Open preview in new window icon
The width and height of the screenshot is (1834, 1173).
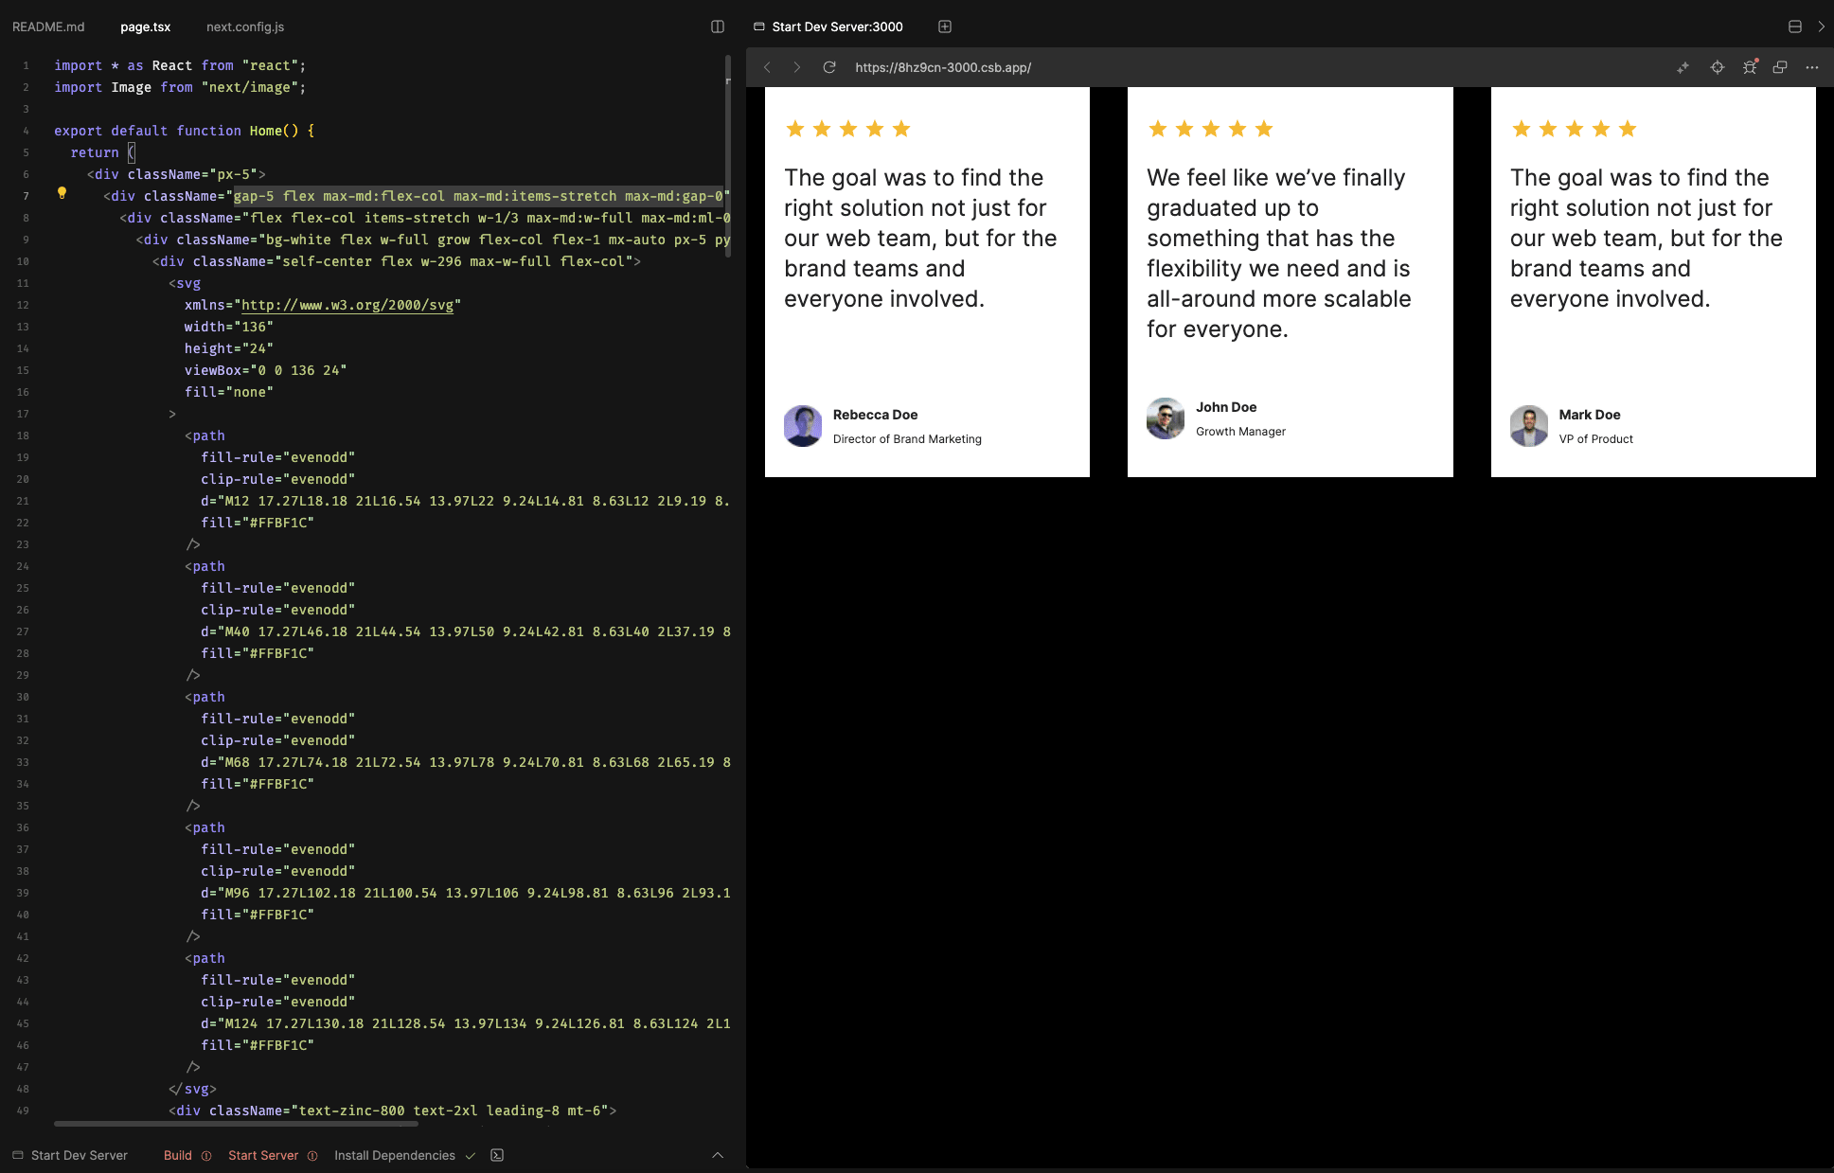[x=1780, y=67]
